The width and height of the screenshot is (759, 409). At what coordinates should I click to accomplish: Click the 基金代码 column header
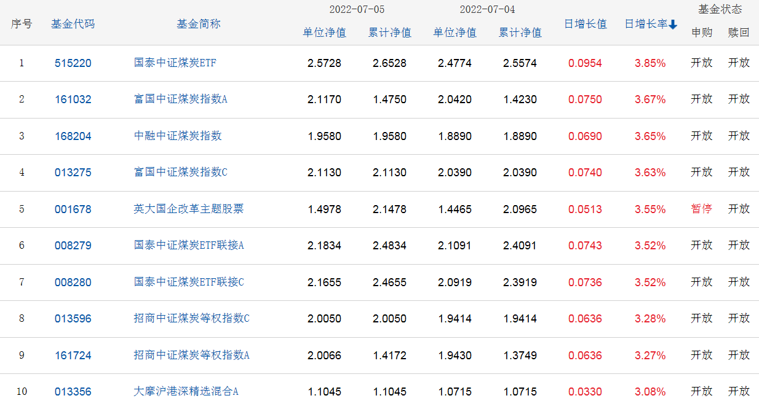point(73,24)
